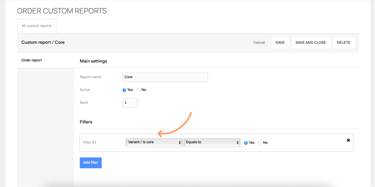Click the Filters section title
Image resolution: width=375 pixels, height=187 pixels.
[86, 122]
